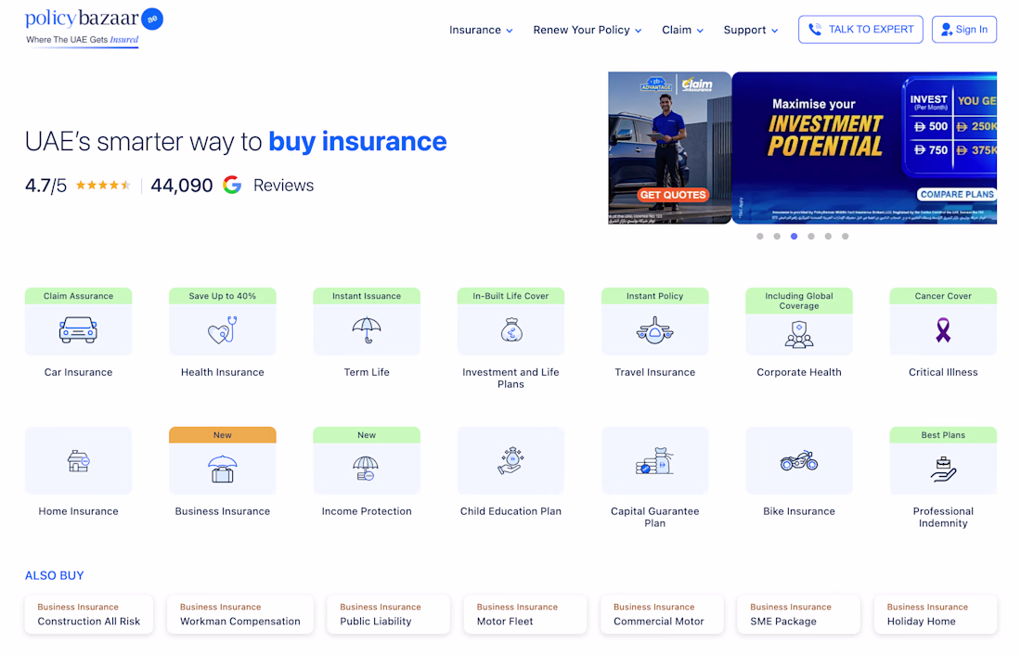Open Holiday Home business insurance

[x=935, y=614]
